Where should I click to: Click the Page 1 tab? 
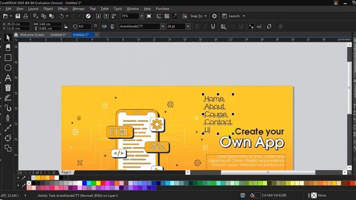point(66,172)
